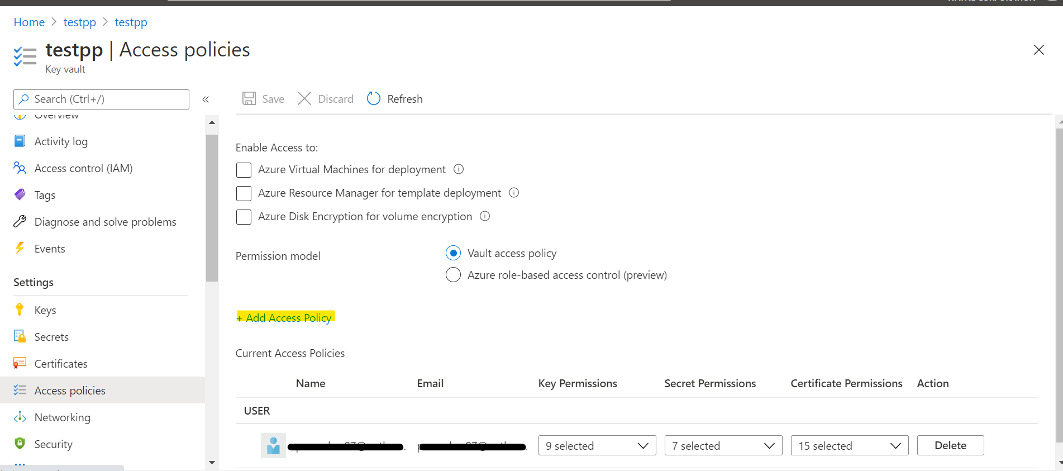Click the Key vault checklist icon beside title
1063x471 pixels.
tap(25, 56)
